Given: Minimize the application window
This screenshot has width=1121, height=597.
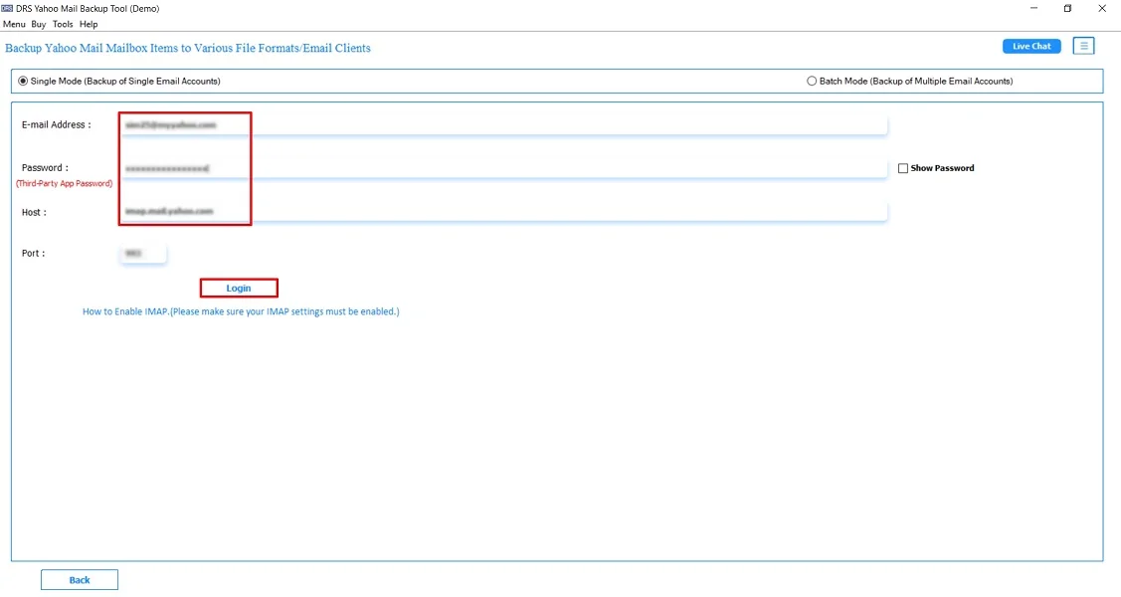Looking at the screenshot, I should (1032, 8).
